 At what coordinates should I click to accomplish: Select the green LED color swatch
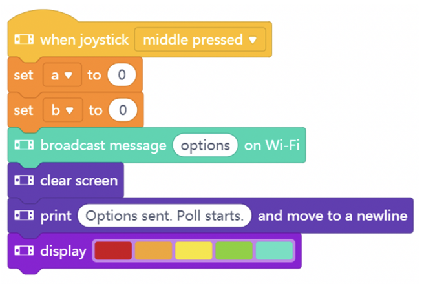[x=234, y=251]
